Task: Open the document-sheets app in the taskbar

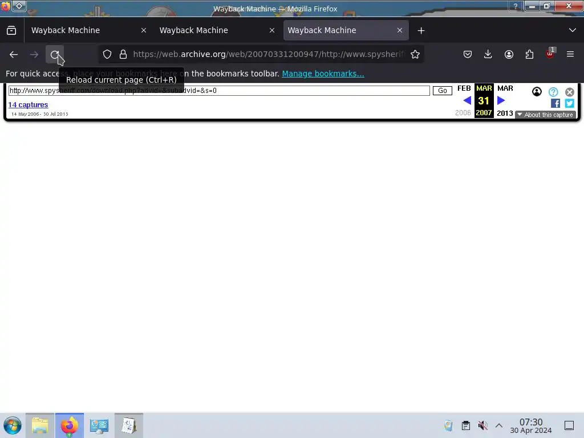Action: point(129,425)
